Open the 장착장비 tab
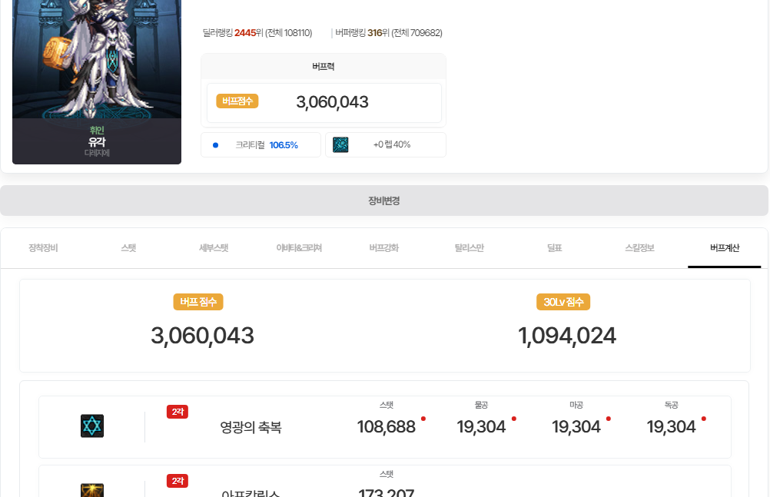Screen dimensions: 770x497 tap(43, 248)
